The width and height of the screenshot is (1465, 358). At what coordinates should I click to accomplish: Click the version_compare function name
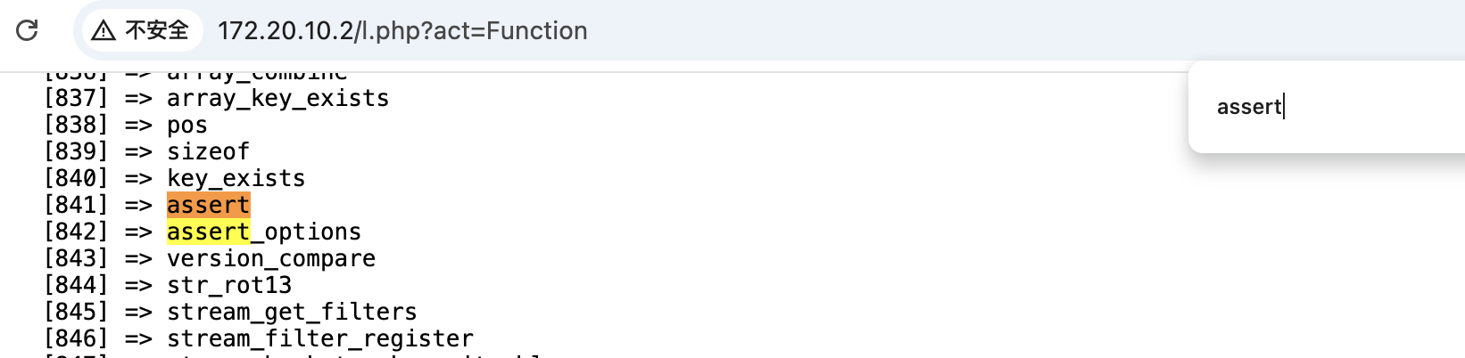[270, 258]
